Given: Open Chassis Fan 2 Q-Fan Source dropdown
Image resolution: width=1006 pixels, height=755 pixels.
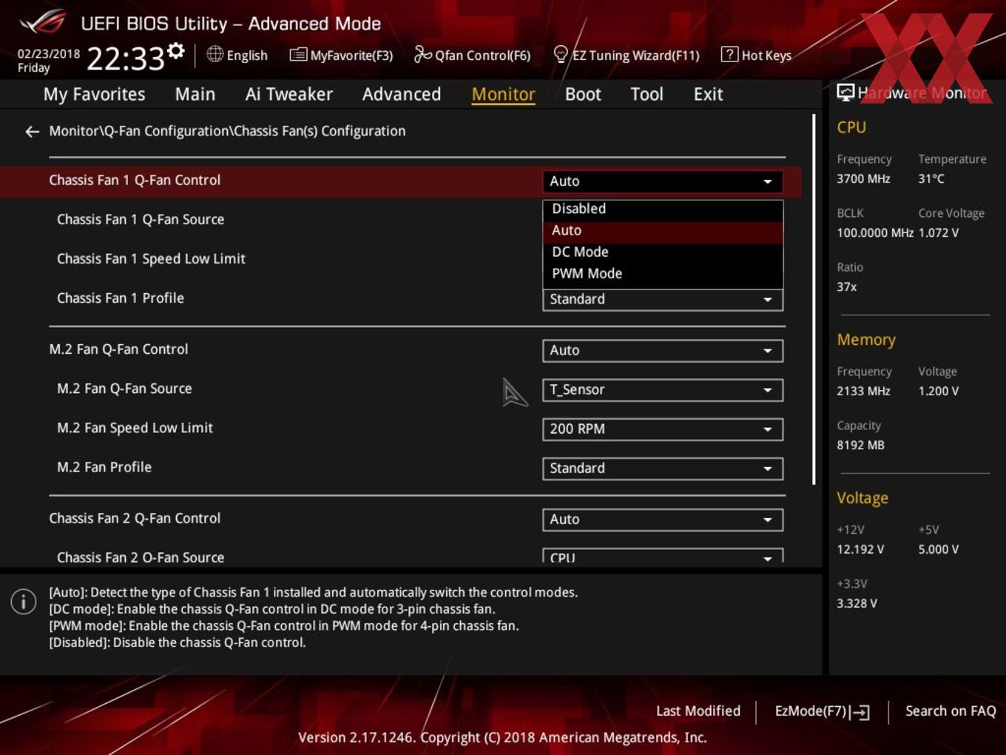Looking at the screenshot, I should [663, 557].
